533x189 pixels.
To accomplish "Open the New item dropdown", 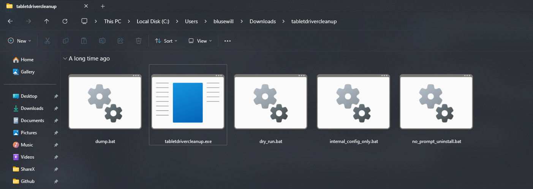I will pos(19,41).
